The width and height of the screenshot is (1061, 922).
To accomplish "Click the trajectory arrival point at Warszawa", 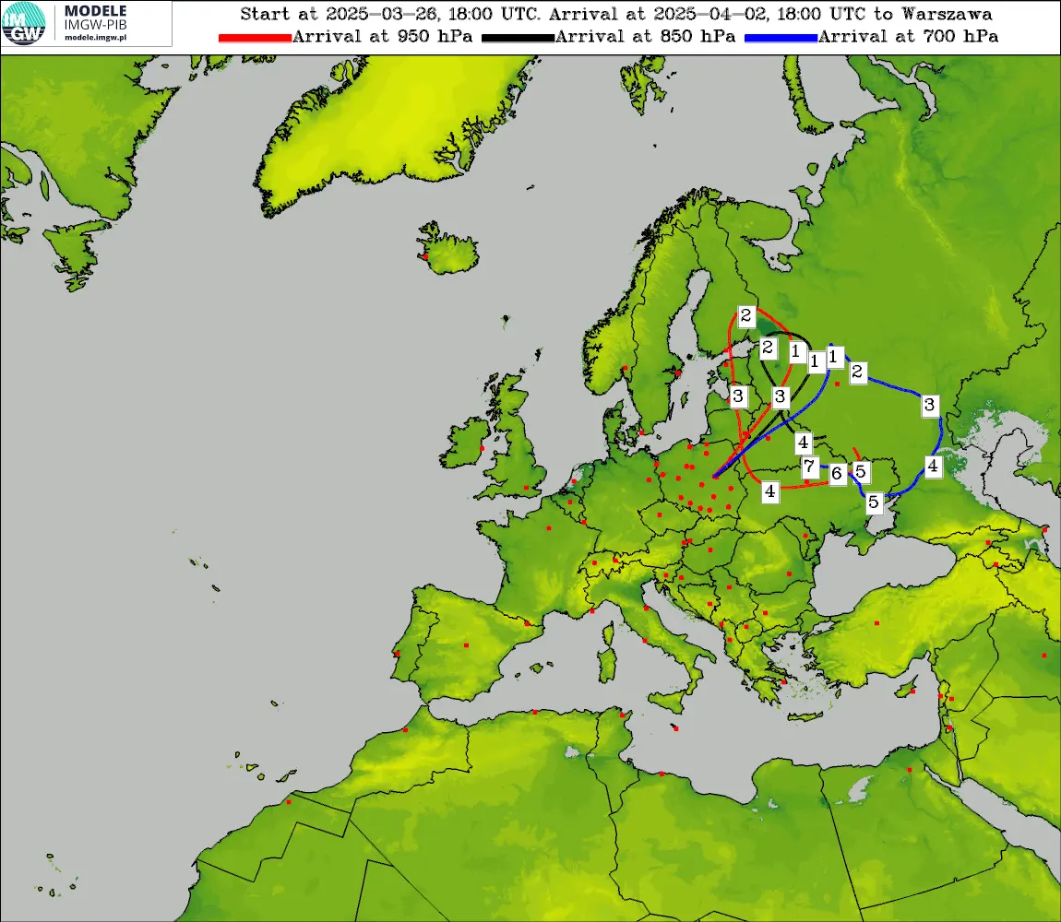I will point(714,477).
